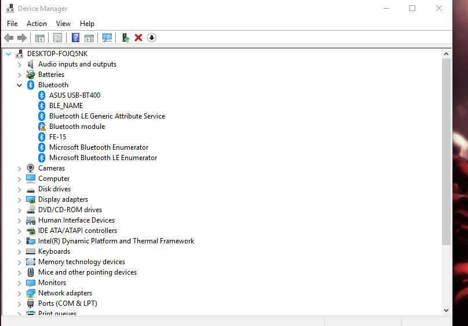Click the scrollbar down arrow
The width and height of the screenshot is (468, 326).
tap(446, 310)
